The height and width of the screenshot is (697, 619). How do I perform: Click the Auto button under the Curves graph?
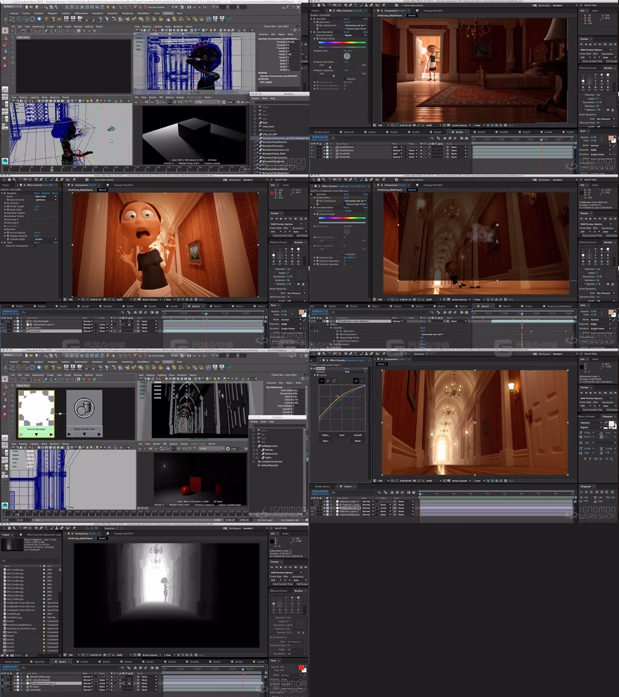pyautogui.click(x=342, y=435)
